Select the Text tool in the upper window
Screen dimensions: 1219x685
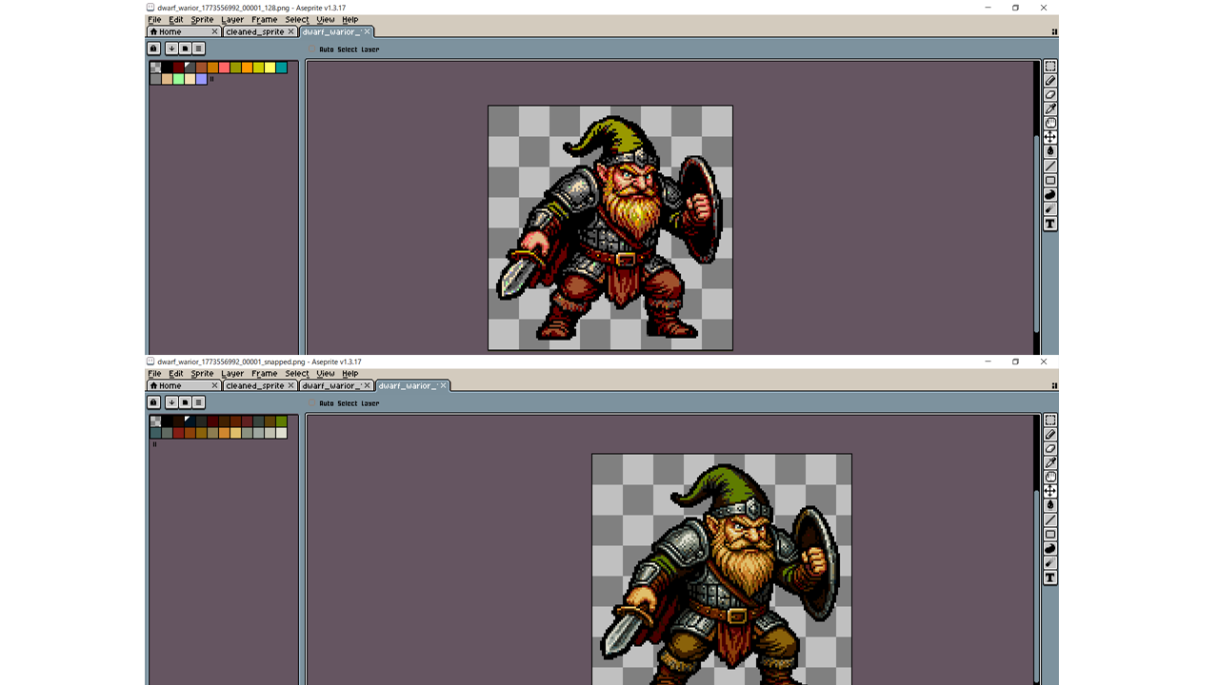point(1050,225)
